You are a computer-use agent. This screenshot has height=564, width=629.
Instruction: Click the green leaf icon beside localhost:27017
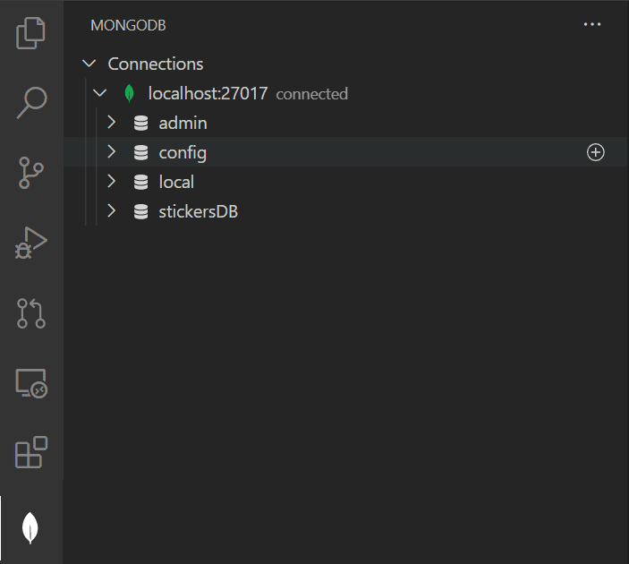130,93
